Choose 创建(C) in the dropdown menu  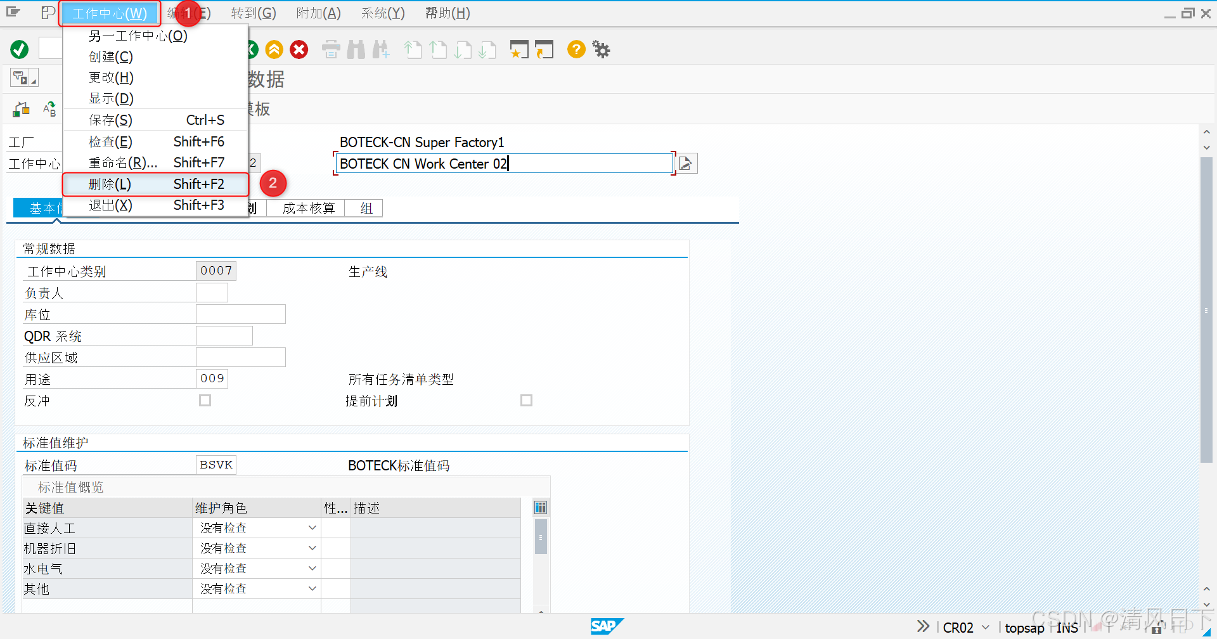click(x=155, y=56)
